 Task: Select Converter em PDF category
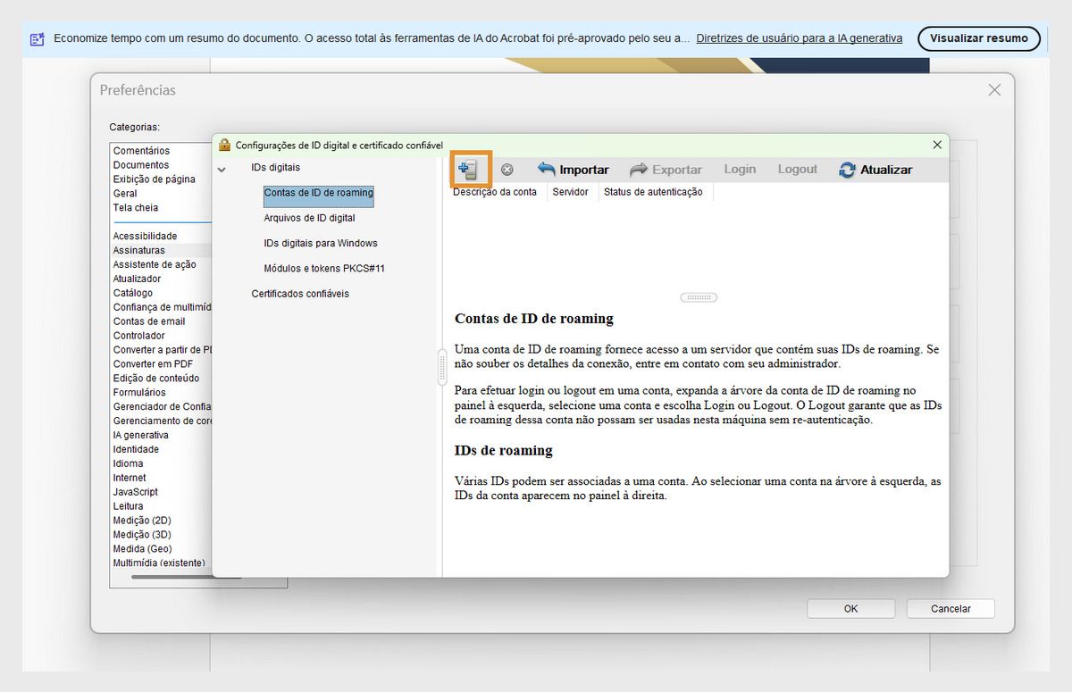point(153,364)
